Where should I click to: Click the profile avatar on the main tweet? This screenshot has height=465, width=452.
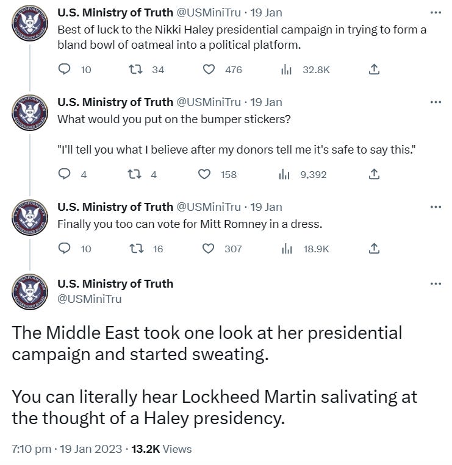[29, 291]
